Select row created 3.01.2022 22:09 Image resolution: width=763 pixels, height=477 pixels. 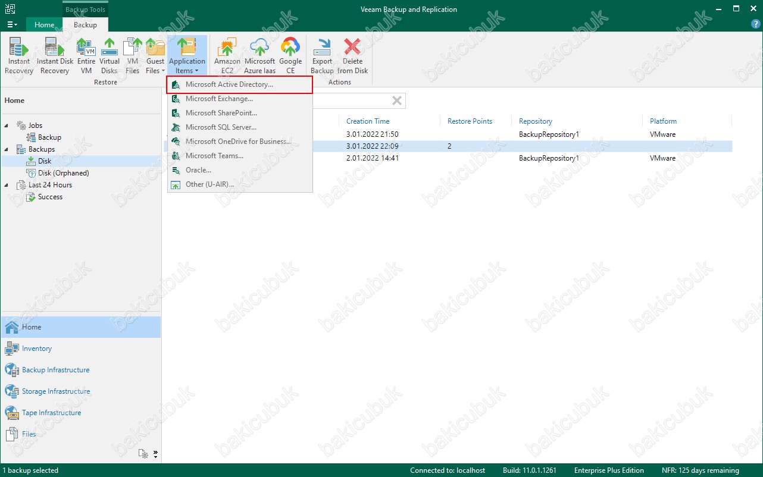tap(449, 146)
